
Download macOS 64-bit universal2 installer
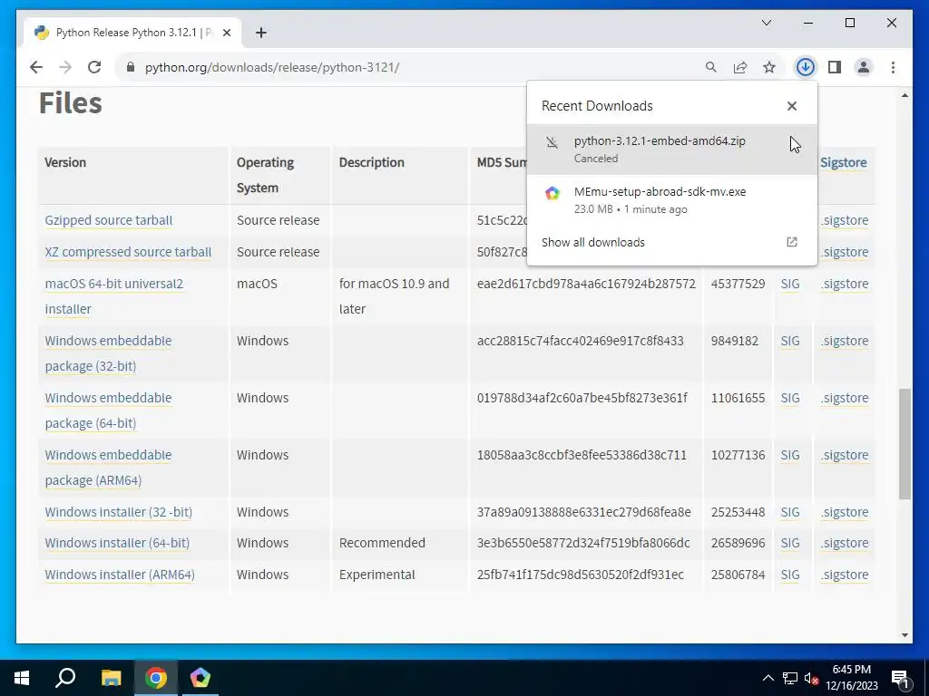pos(113,296)
